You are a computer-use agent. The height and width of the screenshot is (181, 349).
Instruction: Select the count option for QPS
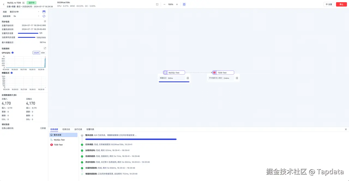[36, 53]
